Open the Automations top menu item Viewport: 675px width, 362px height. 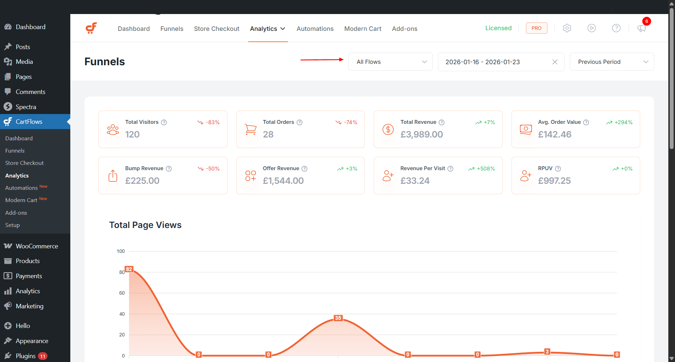tap(315, 29)
